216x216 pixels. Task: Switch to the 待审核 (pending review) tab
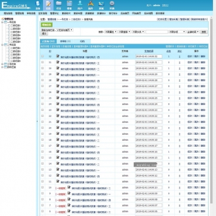coord(65,41)
